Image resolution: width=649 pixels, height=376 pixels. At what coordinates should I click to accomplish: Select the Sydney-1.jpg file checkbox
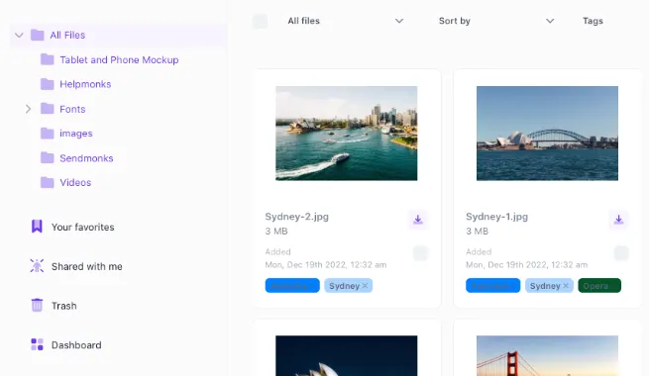pos(621,253)
